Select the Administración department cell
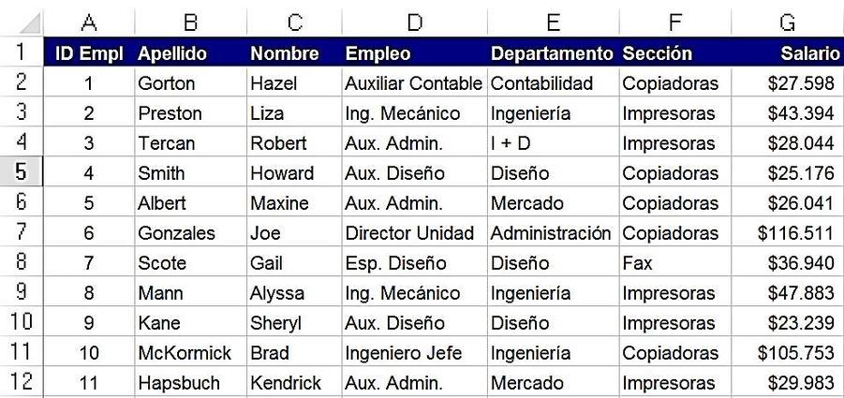 (x=554, y=232)
